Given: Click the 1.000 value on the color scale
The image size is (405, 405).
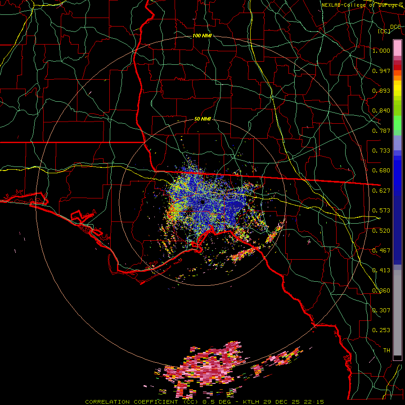Looking at the screenshot, I should pos(381,50).
